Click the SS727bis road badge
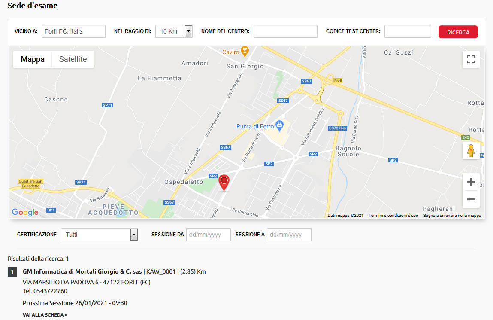The image size is (493, 320). (337, 128)
